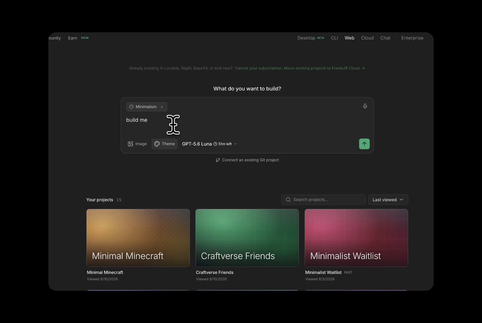482x323 pixels.
Task: Click the FAST badge beside Minimalist Waitlist
Action: tap(348, 272)
